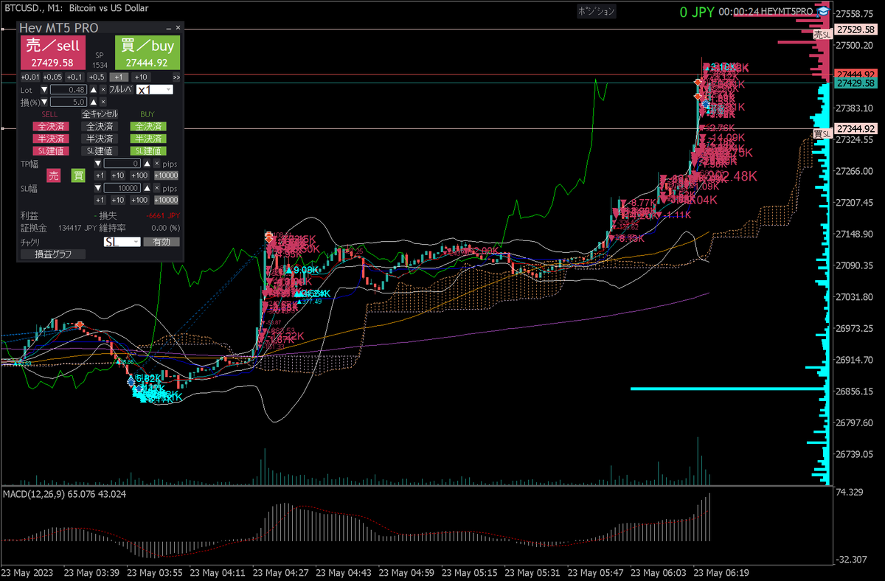Click the small 売 sell square
Viewport: 885px width, 581px height.
(53, 175)
